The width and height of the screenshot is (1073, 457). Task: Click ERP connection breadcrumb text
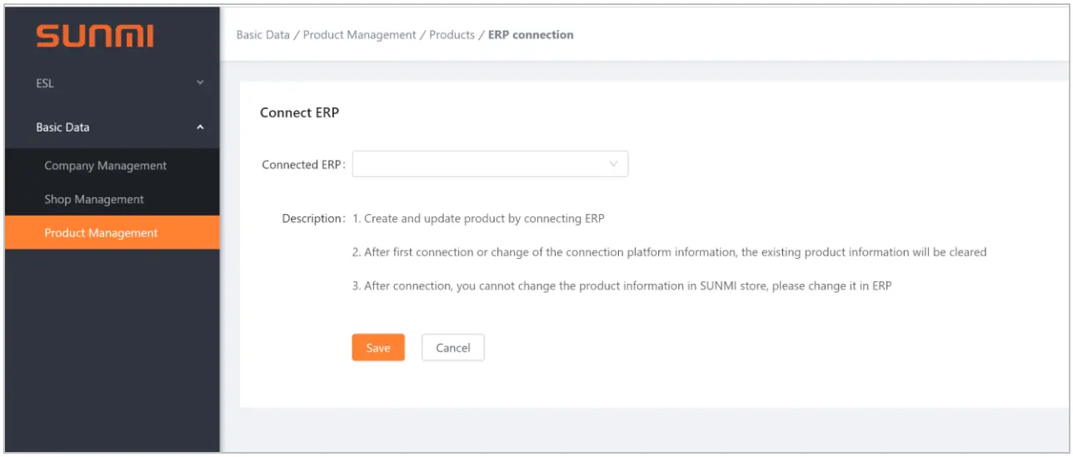[x=531, y=35]
